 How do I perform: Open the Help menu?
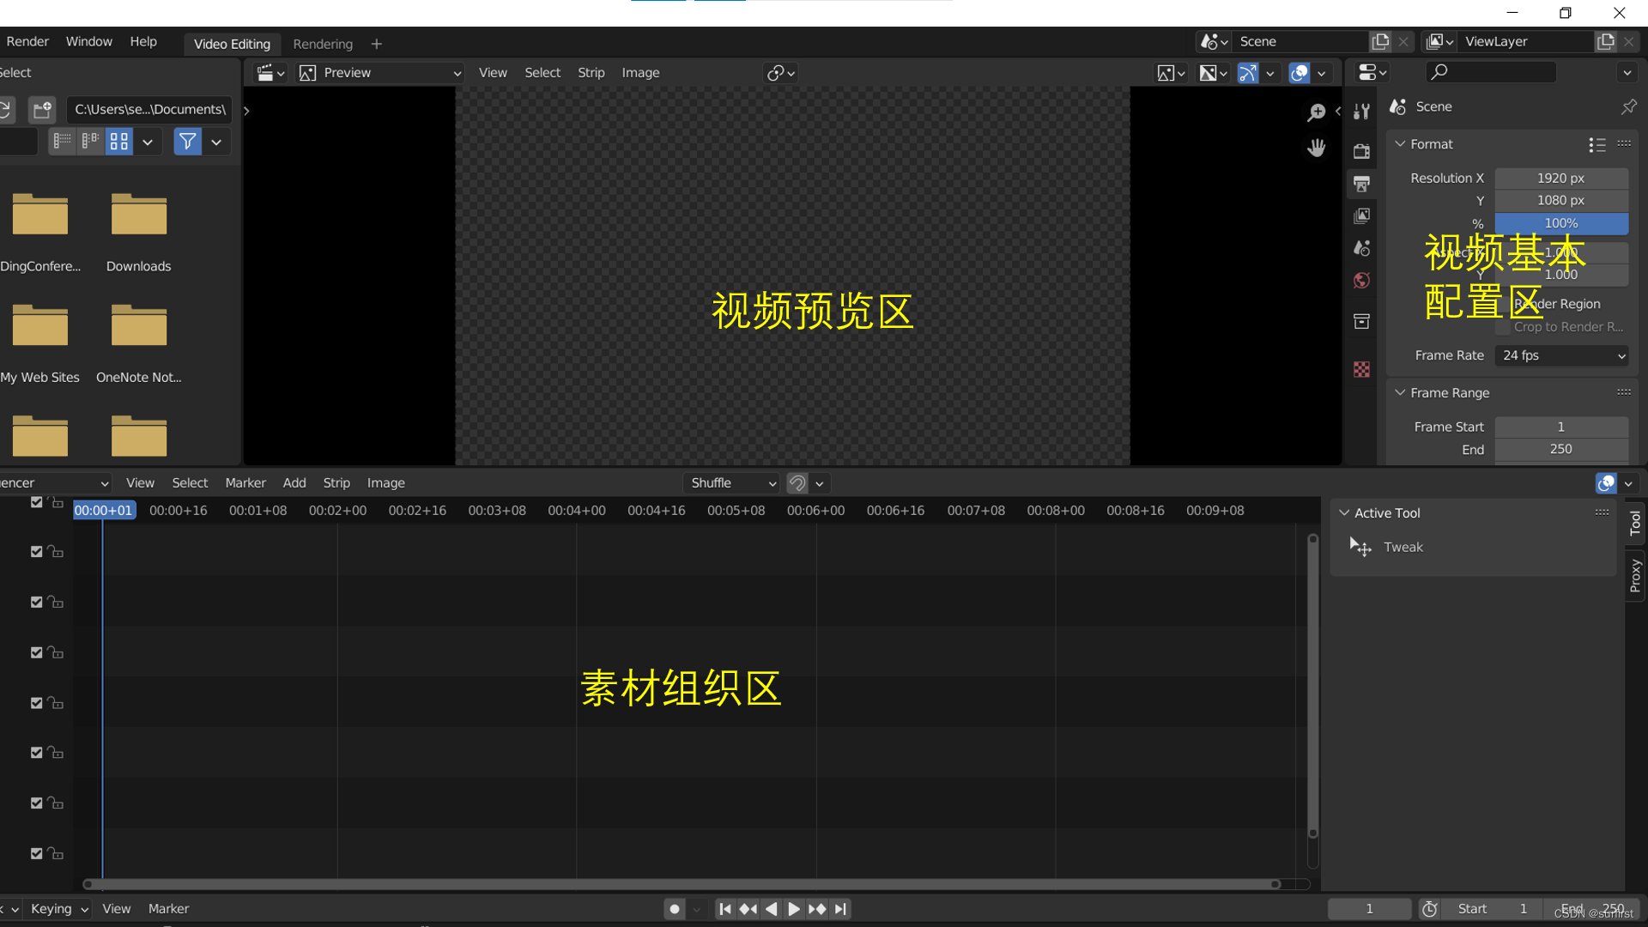143,41
